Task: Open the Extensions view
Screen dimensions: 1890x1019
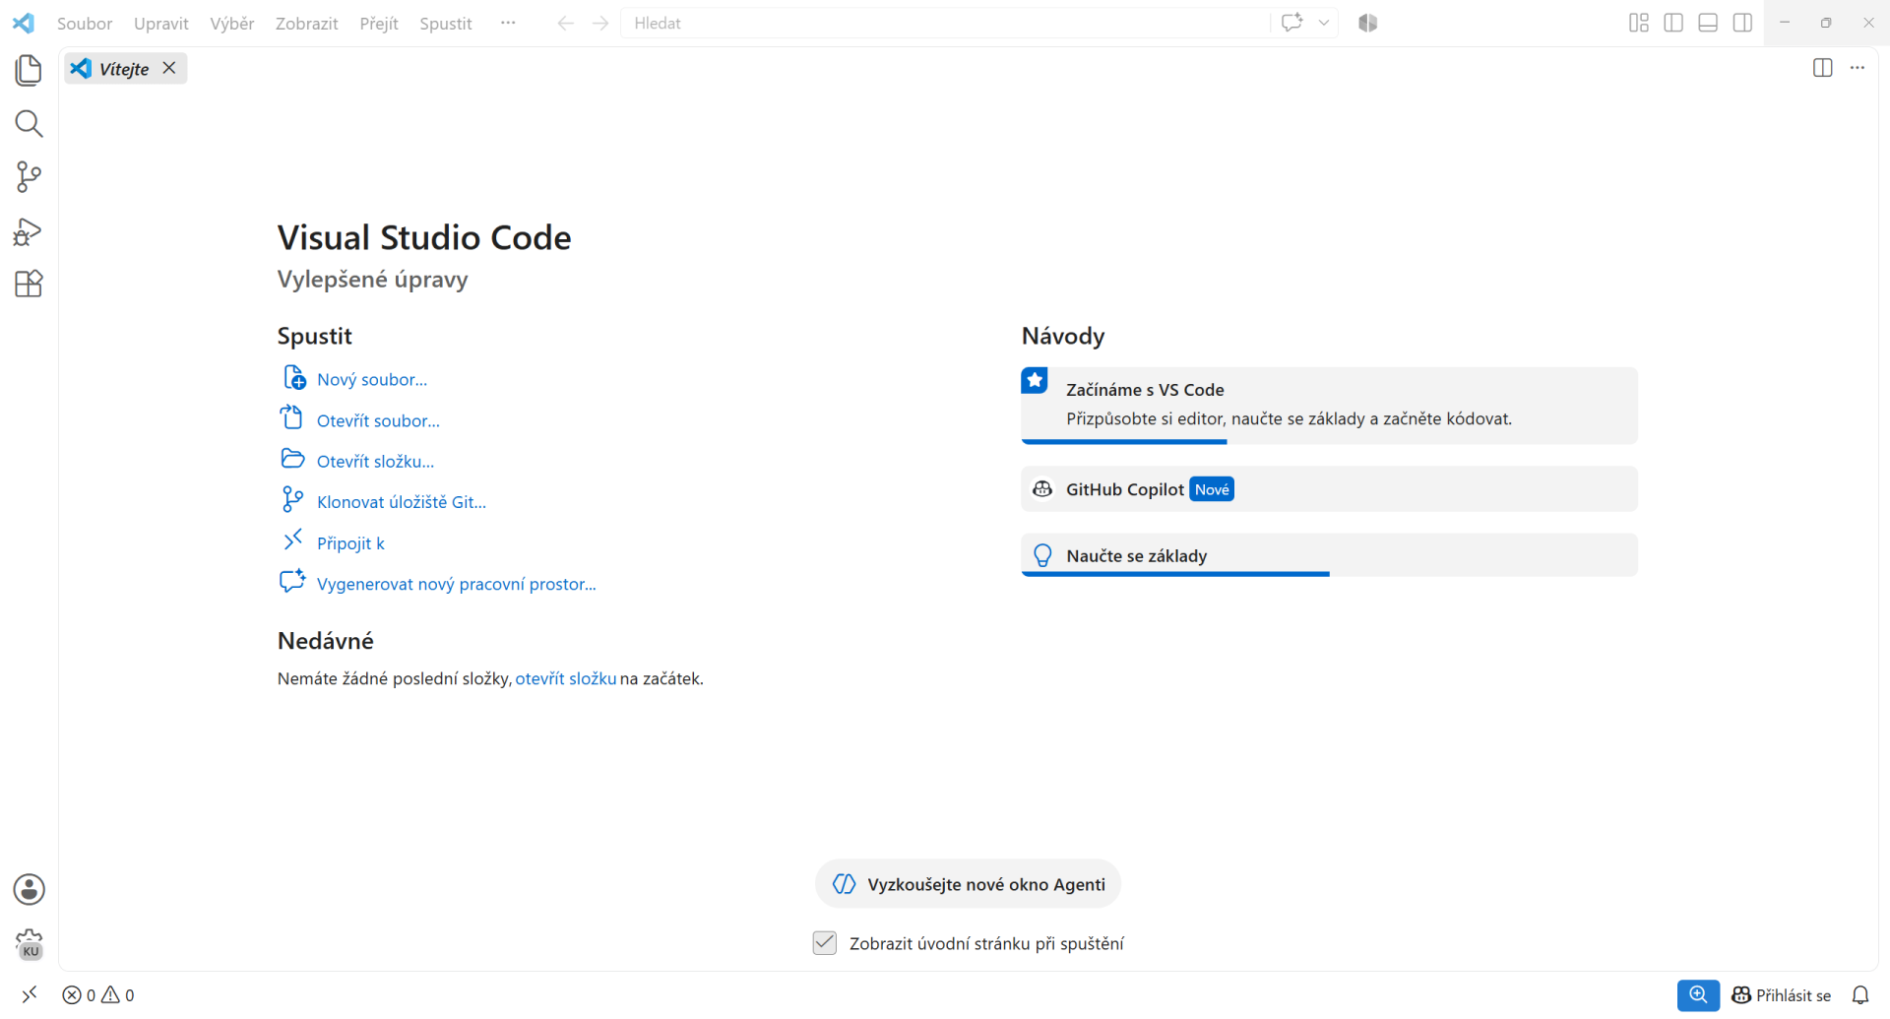Action: (x=29, y=285)
